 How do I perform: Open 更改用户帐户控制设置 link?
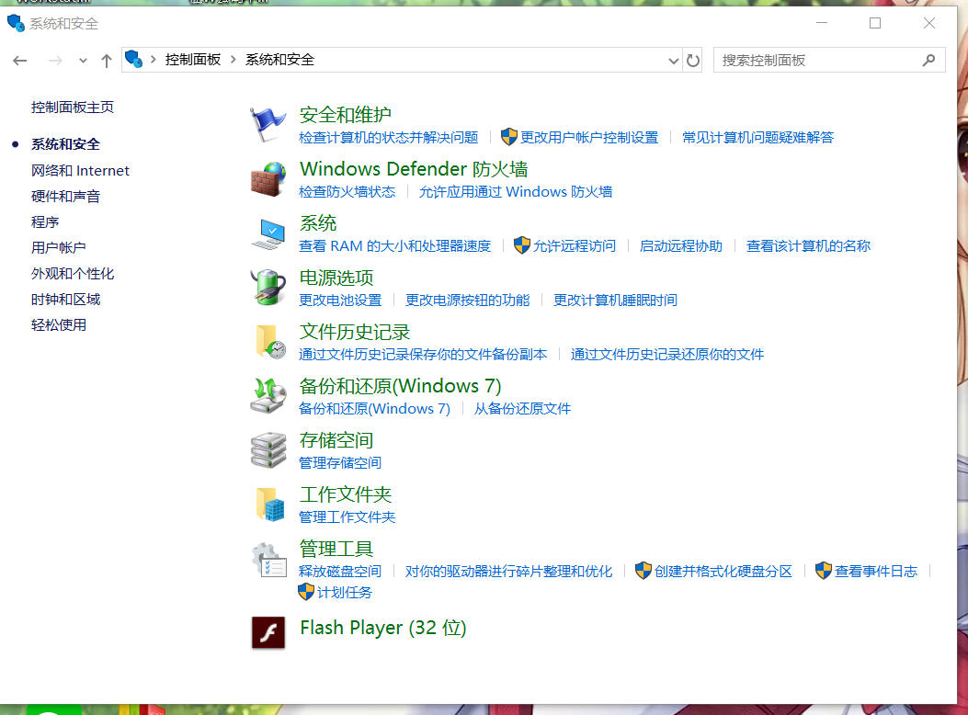tap(589, 138)
